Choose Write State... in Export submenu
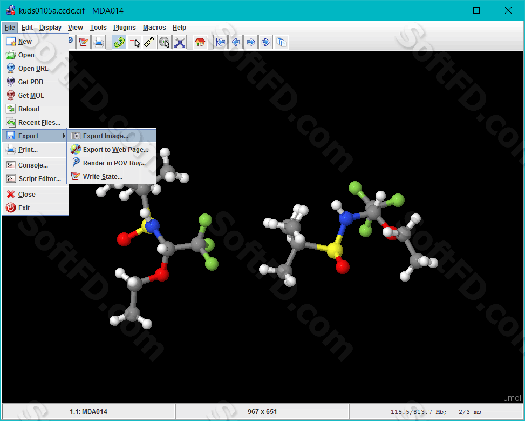Image resolution: width=525 pixels, height=421 pixels. coord(112,176)
